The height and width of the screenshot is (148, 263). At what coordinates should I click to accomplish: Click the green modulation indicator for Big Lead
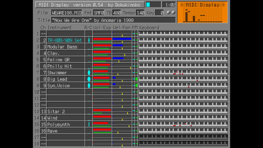pos(136,79)
